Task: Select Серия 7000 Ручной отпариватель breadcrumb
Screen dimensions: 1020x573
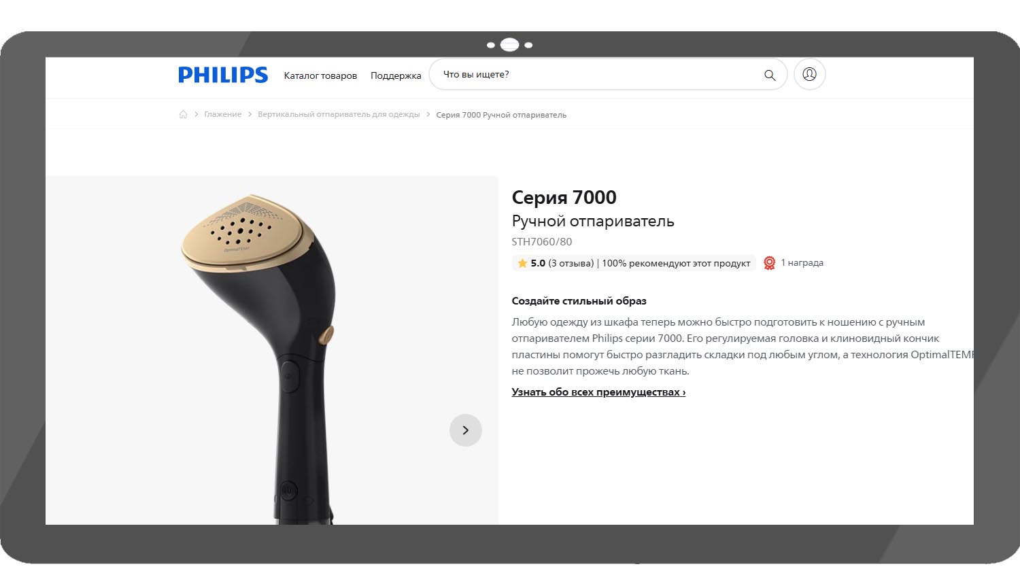Action: 501,115
